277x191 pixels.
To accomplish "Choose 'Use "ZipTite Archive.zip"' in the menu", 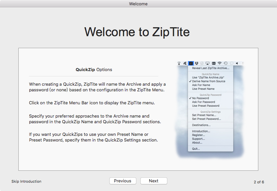I will click(211, 77).
